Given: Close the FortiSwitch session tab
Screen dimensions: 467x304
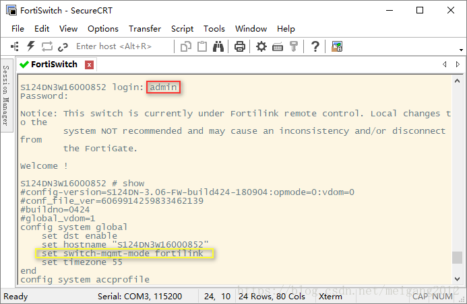Looking at the screenshot, I should click(x=90, y=65).
